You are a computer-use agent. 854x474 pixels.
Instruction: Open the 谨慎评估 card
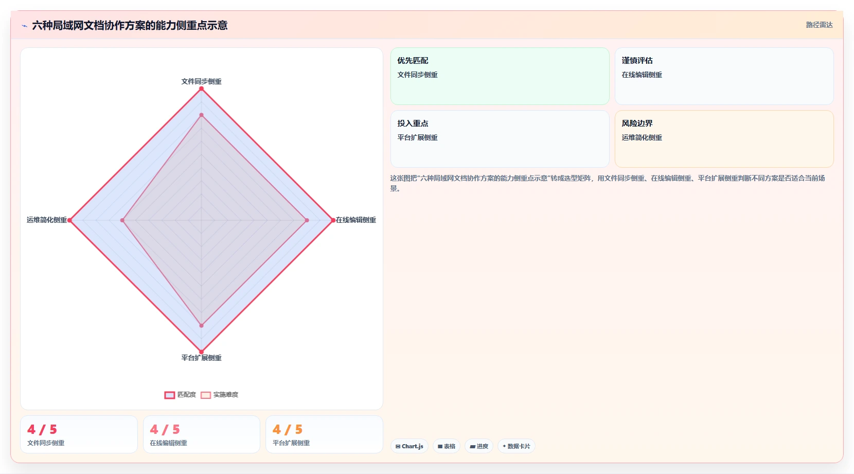[x=724, y=76]
